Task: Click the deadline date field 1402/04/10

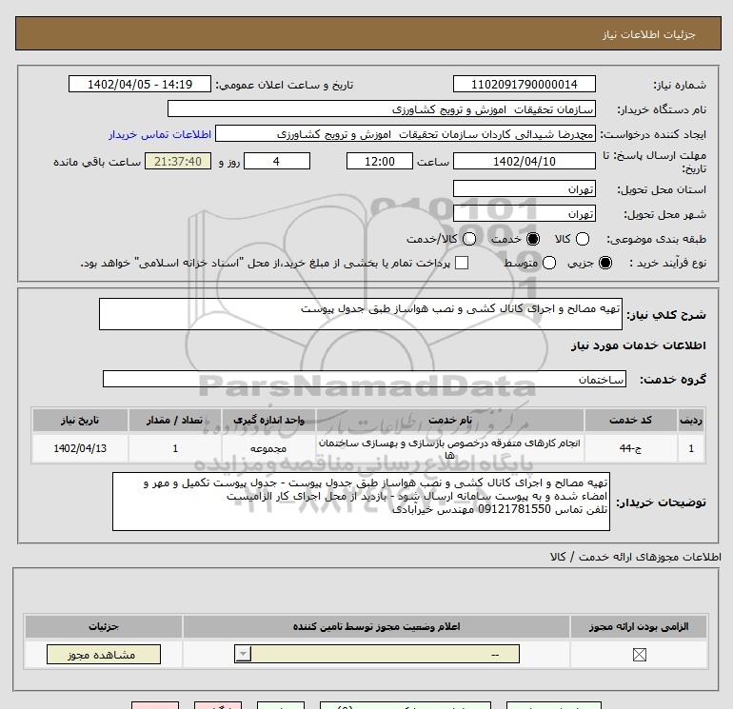Action: click(524, 161)
